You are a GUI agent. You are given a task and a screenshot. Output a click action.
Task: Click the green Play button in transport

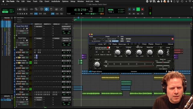coord(138,9)
